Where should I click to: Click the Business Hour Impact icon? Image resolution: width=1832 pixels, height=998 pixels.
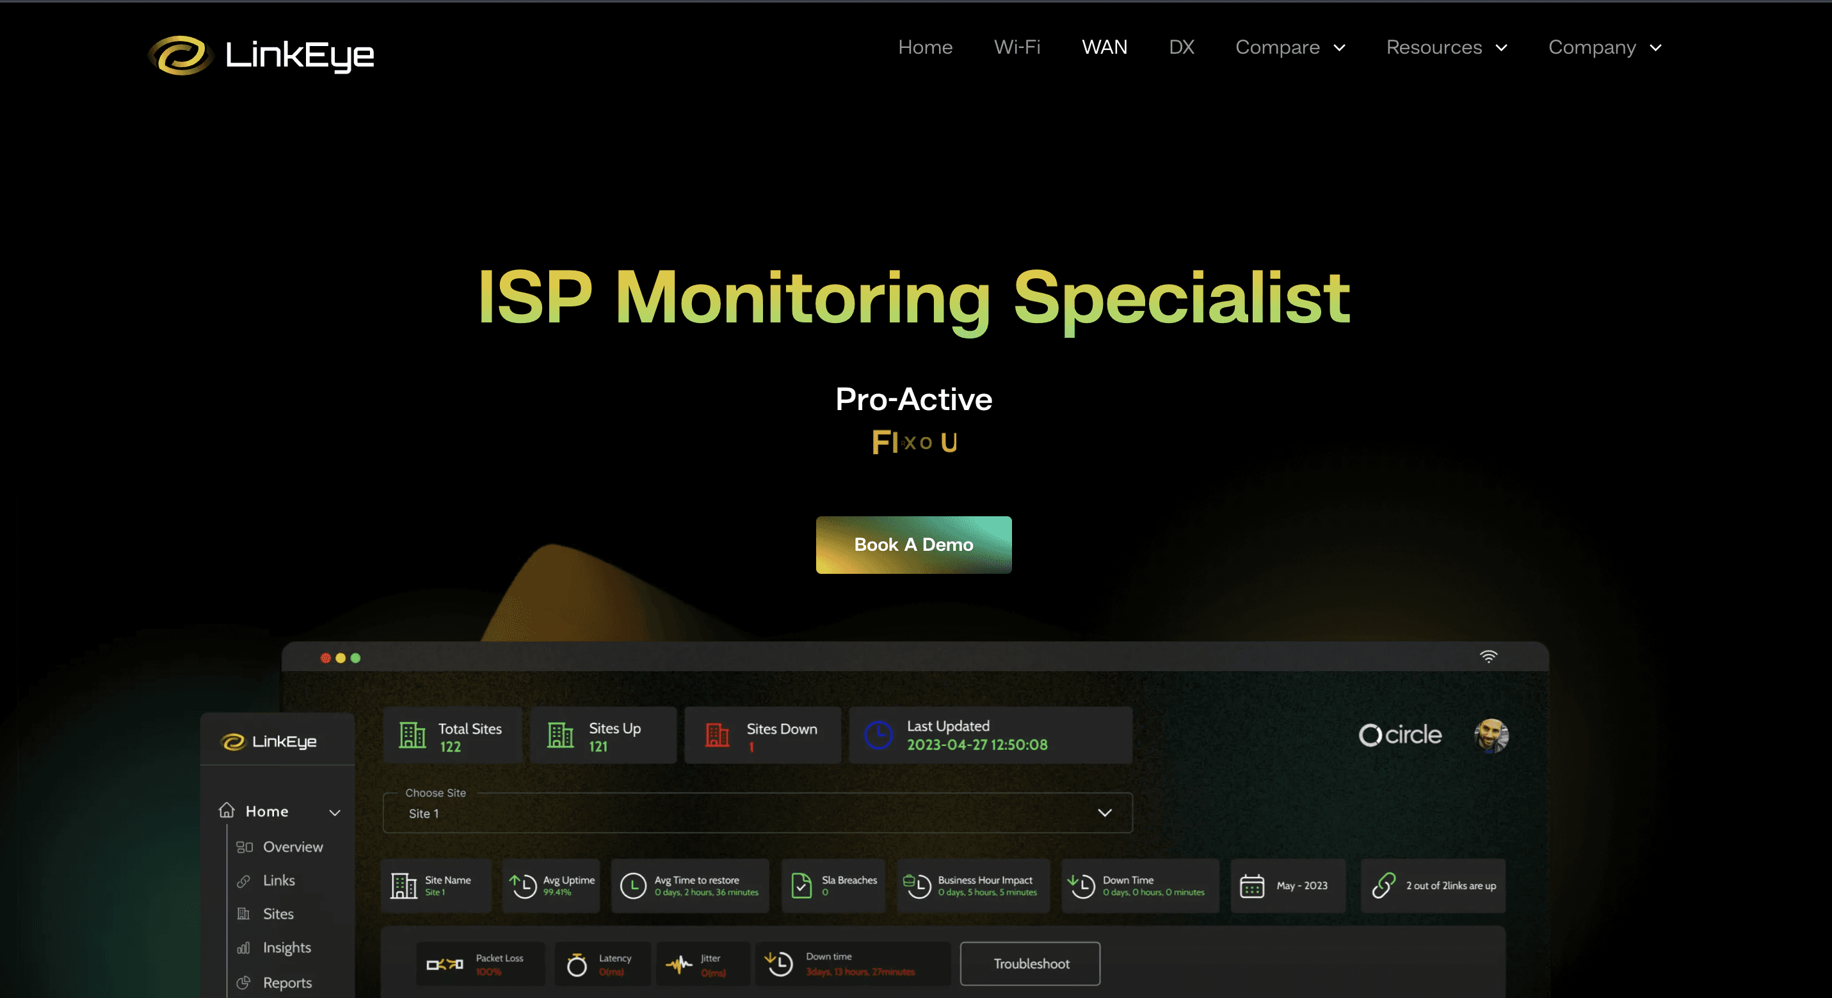coord(917,885)
